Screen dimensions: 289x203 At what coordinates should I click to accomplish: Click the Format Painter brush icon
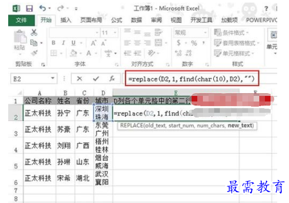pos(34,53)
